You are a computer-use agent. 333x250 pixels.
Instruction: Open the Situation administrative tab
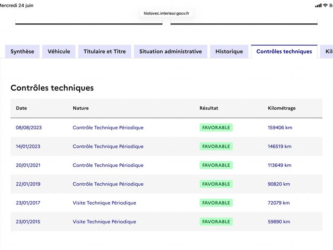tap(171, 51)
